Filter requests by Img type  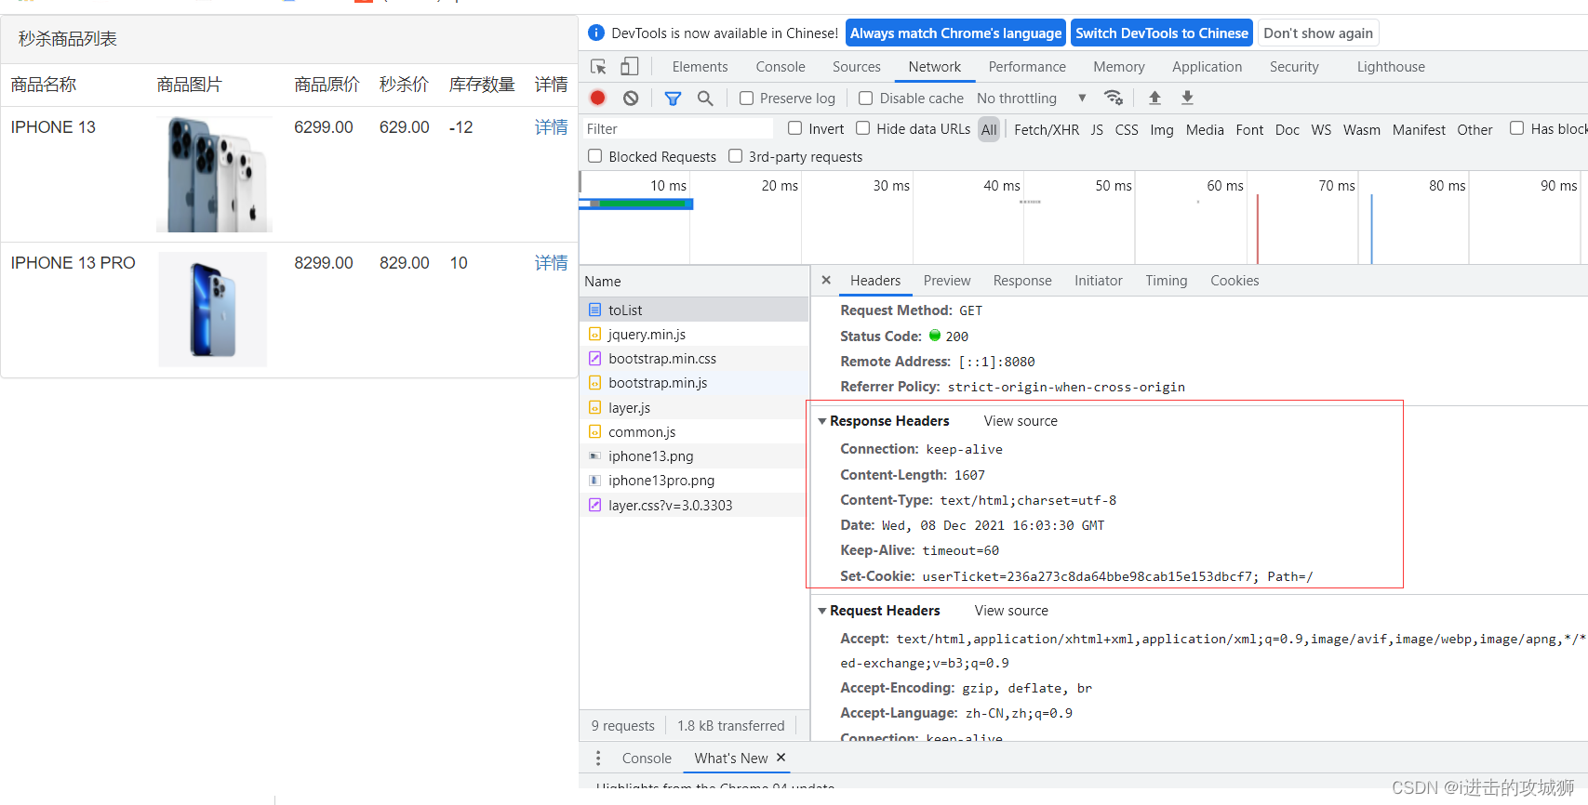(x=1162, y=130)
